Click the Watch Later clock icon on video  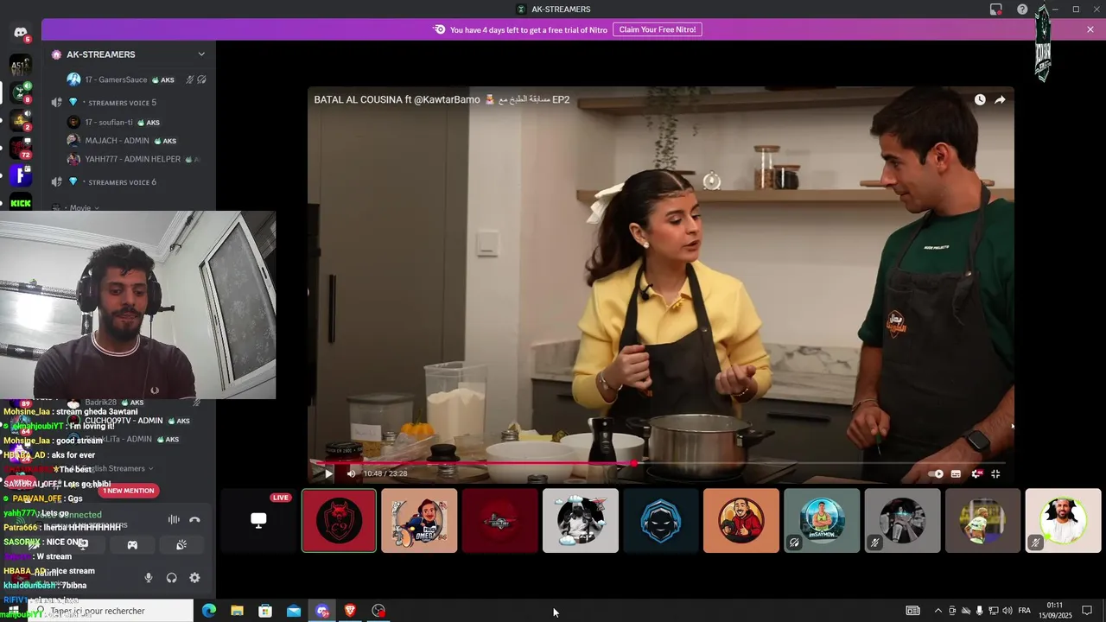click(980, 99)
